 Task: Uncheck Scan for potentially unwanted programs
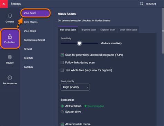(62, 55)
